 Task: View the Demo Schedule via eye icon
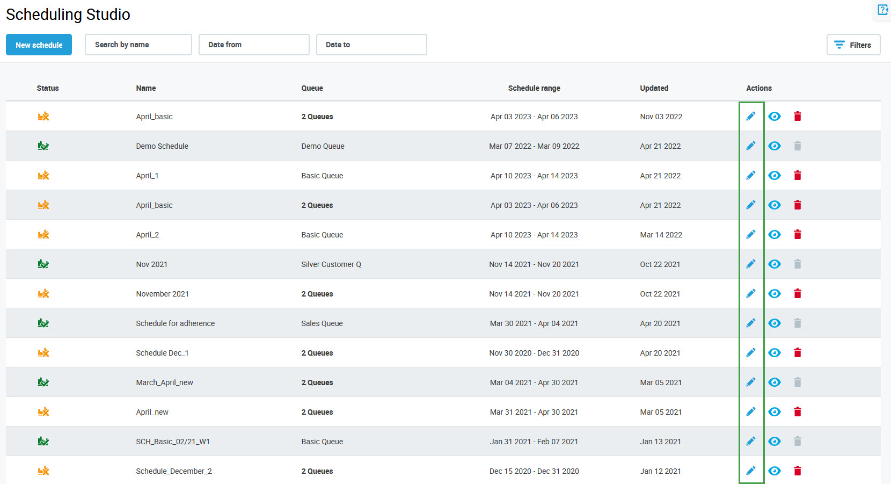pos(774,146)
